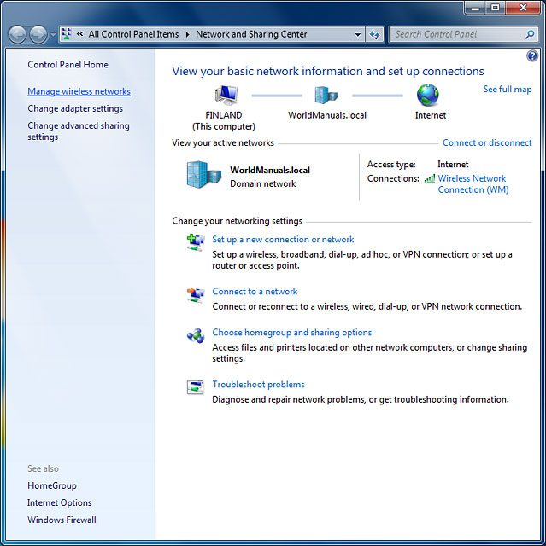Screen dimensions: 546x546
Task: Click Connect or disconnect link
Action: (487, 142)
